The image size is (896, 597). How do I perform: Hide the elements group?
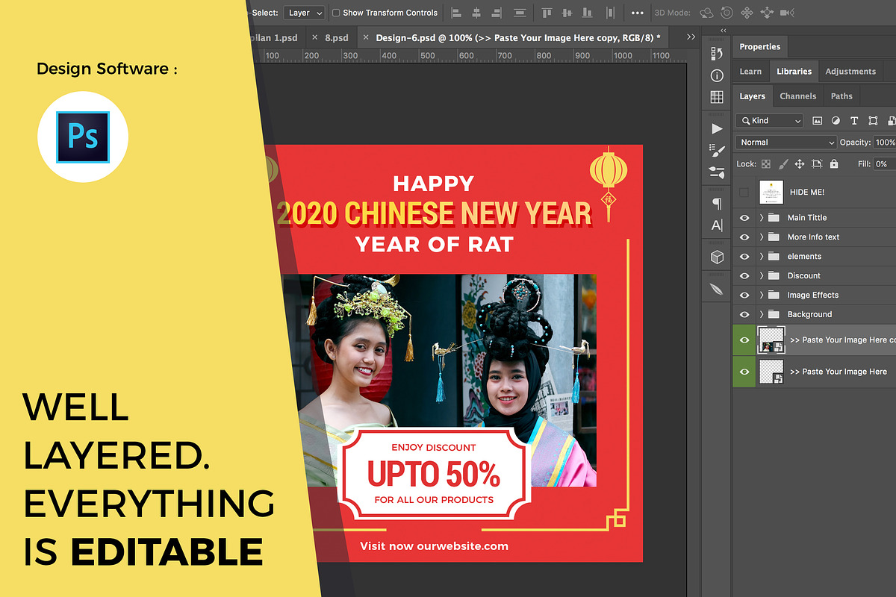[744, 257]
